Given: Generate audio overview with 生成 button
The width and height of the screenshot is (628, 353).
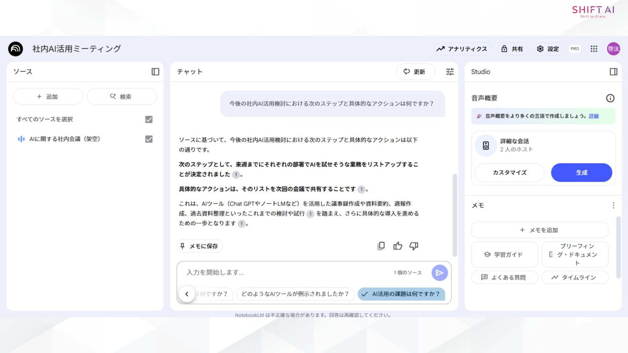Looking at the screenshot, I should click(x=581, y=172).
